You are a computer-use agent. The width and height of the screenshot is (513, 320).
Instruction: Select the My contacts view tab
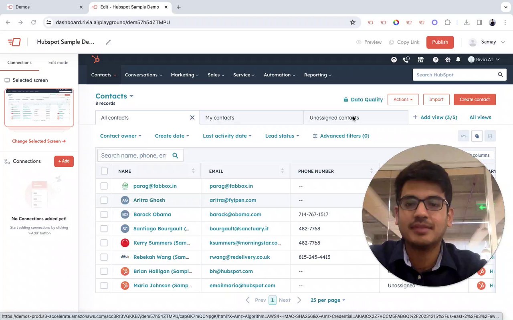(252, 118)
